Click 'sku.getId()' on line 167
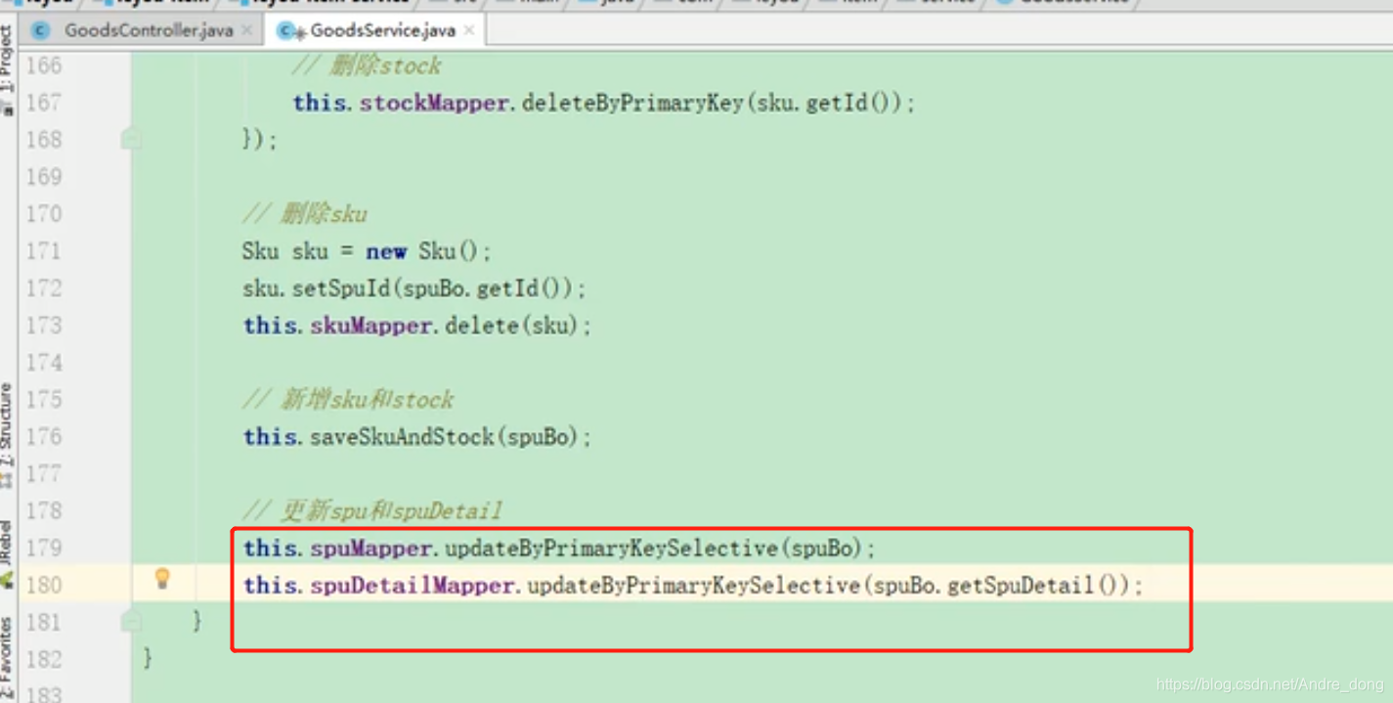The width and height of the screenshot is (1393, 703). pyautogui.click(x=824, y=104)
